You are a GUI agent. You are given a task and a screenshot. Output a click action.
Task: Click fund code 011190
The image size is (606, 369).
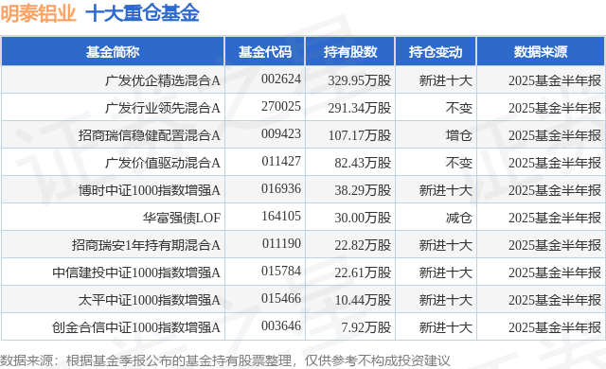[281, 243]
